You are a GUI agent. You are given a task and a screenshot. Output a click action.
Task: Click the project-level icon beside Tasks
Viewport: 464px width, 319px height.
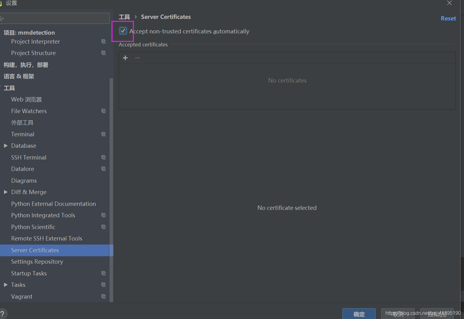103,285
